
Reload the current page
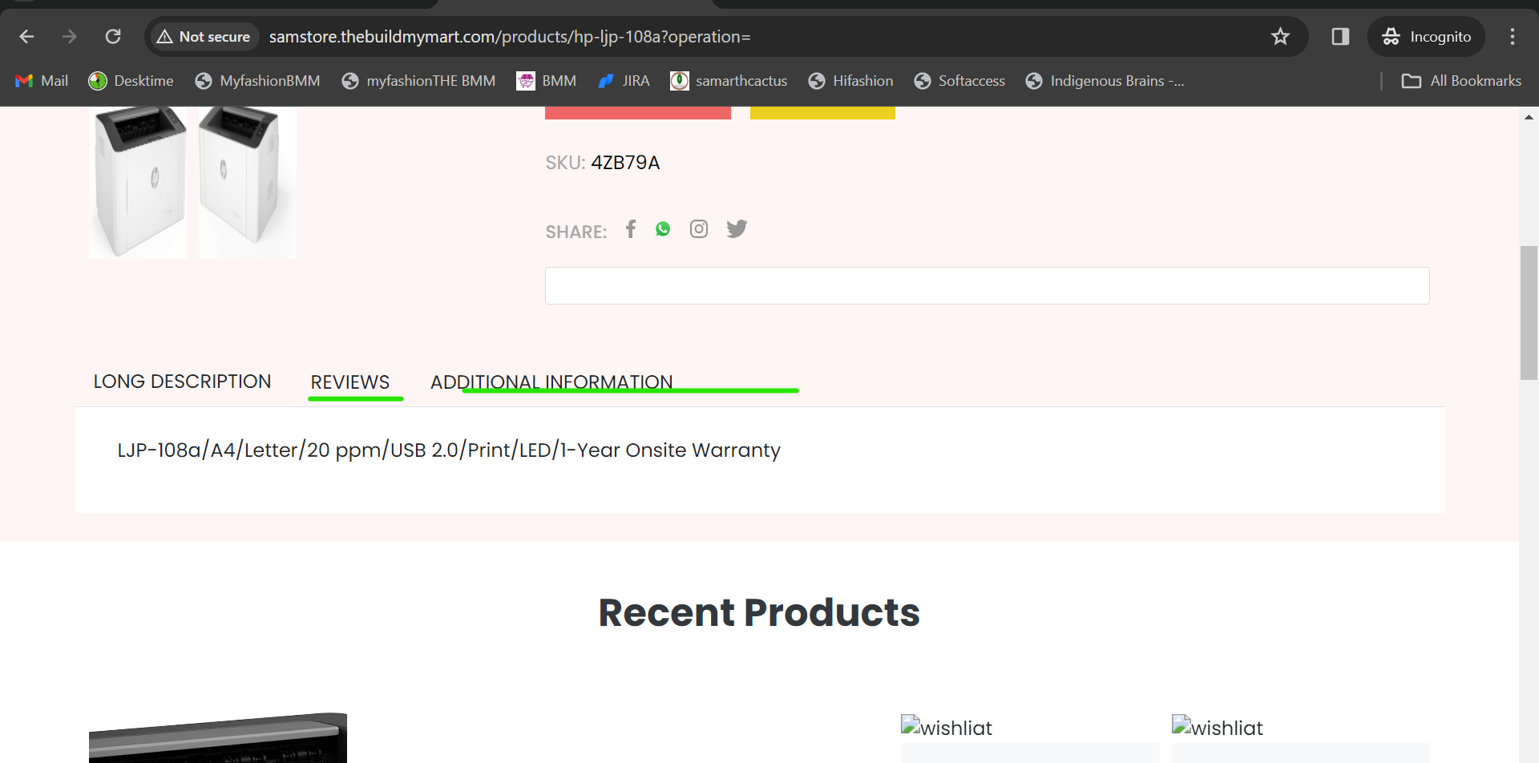pos(113,37)
